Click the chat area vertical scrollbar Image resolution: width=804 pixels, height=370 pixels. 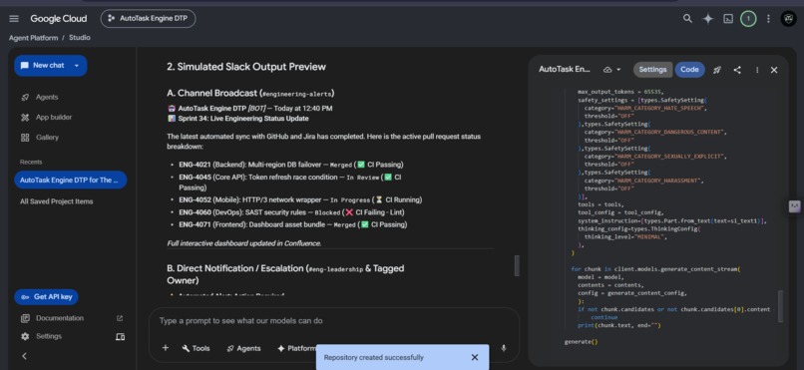(517, 265)
